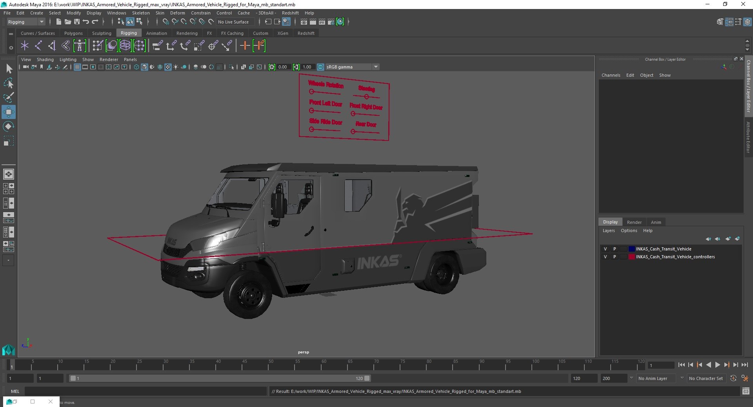753x407 pixels.
Task: Choose the Paint Selection tool
Action: pyautogui.click(x=9, y=97)
